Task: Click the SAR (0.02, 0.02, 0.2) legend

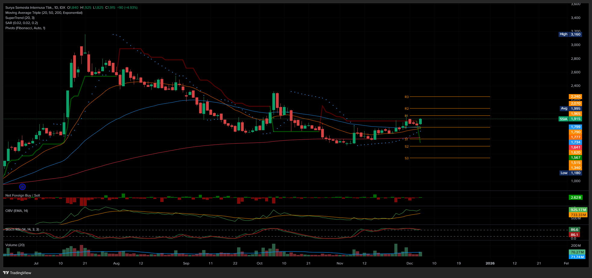Action: click(x=21, y=23)
